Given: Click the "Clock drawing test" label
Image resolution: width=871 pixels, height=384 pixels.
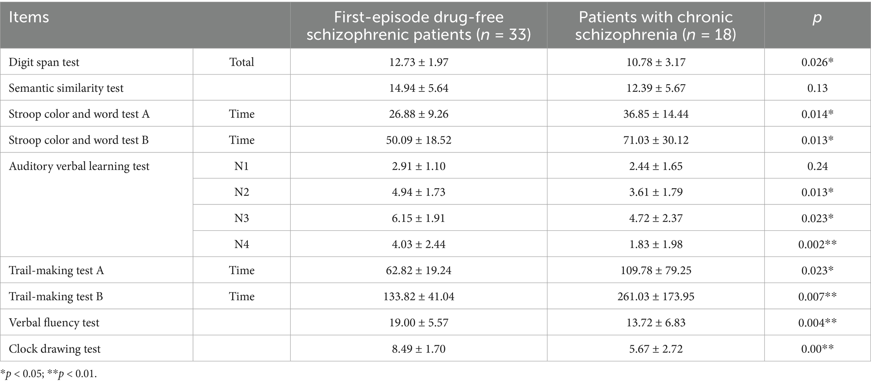Looking at the screenshot, I should [x=55, y=349].
